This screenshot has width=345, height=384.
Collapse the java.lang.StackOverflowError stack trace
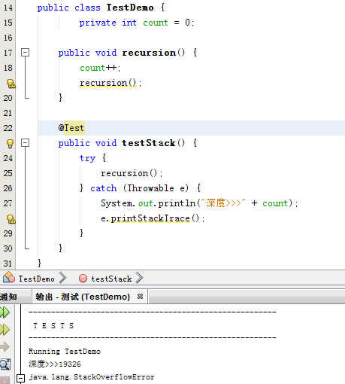pyautogui.click(x=20, y=378)
